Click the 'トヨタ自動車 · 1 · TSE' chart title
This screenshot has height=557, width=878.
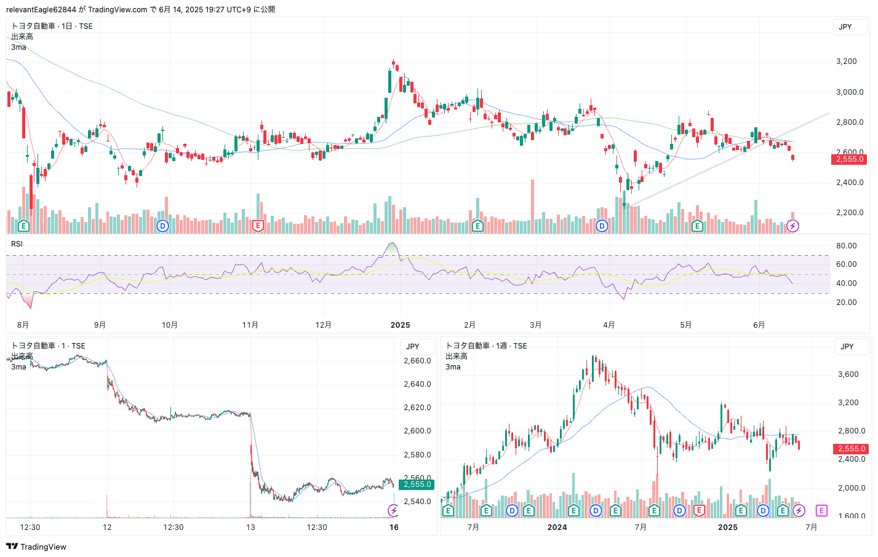click(48, 346)
